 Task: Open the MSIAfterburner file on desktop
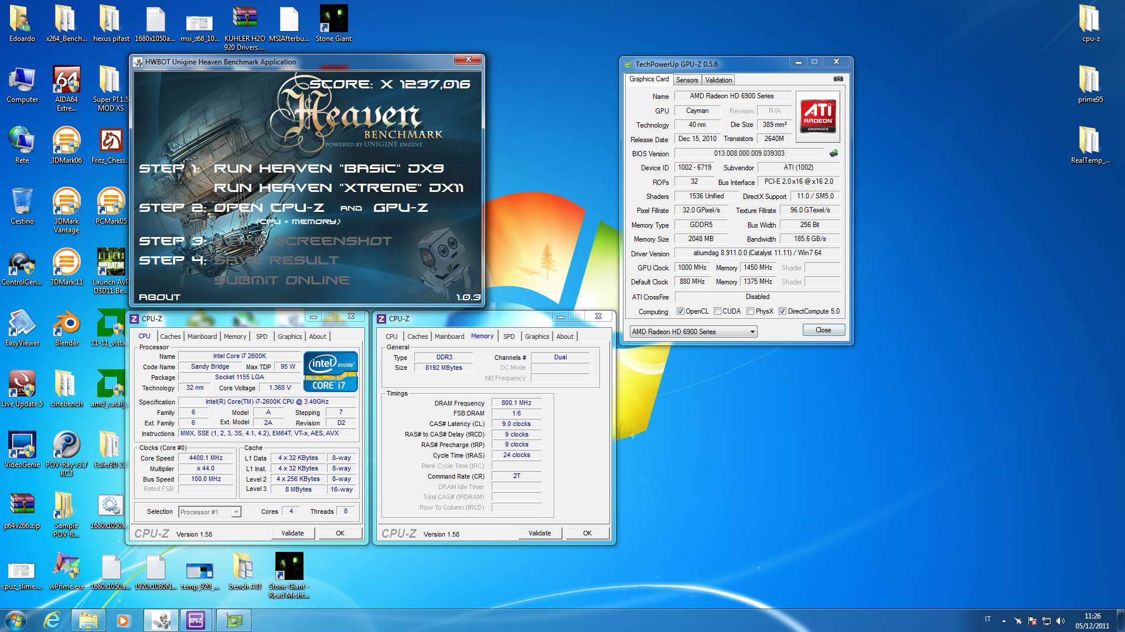289,23
